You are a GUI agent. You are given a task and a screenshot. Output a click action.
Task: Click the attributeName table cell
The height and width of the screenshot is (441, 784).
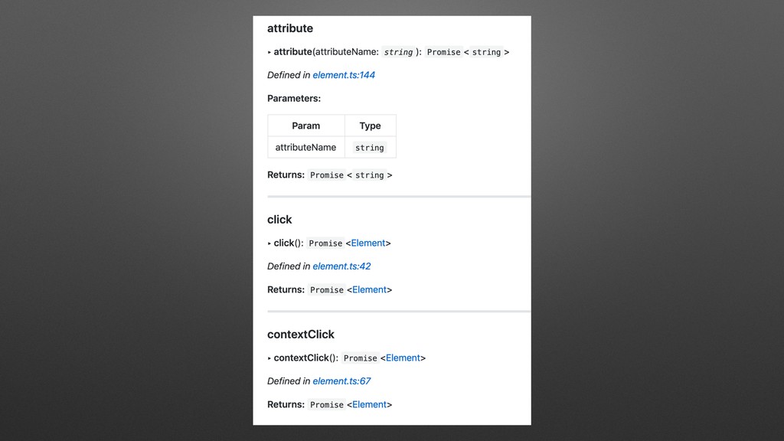[x=306, y=148]
